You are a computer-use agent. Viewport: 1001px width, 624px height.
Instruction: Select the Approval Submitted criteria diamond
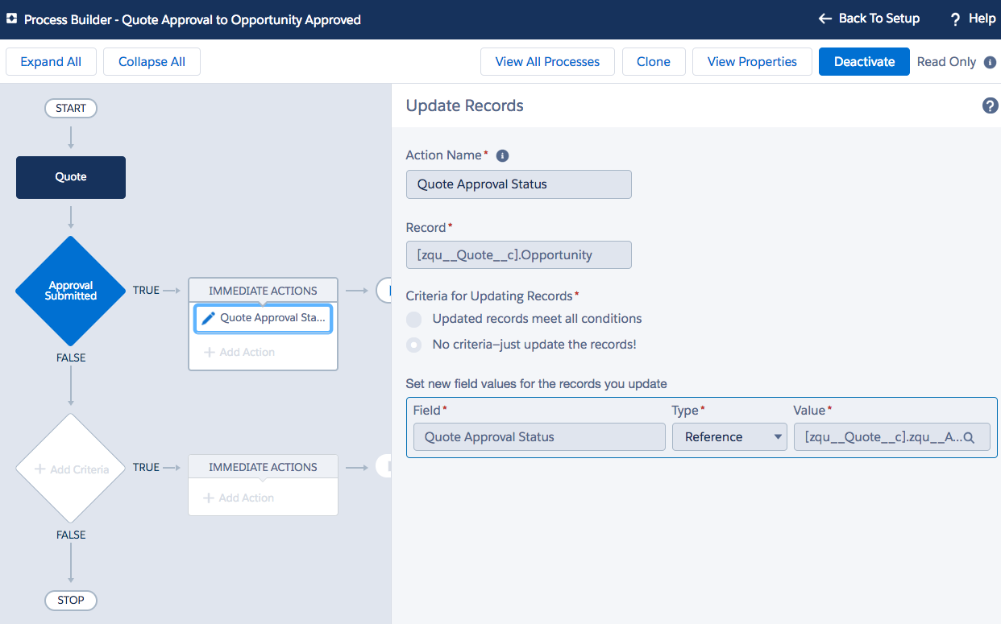(71, 291)
